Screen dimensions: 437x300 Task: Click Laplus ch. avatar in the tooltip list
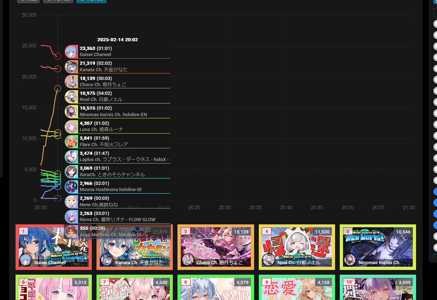click(71, 157)
